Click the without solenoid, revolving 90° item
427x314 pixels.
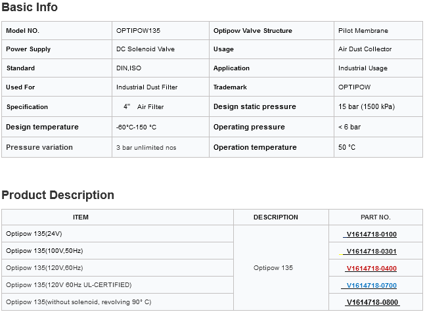click(78, 302)
